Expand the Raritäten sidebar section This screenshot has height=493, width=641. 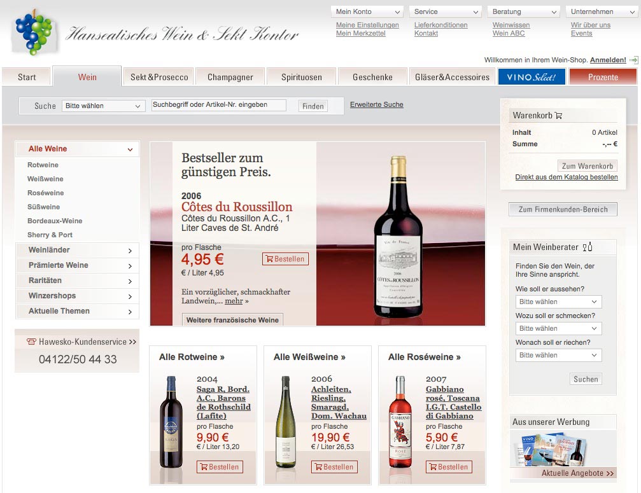pyautogui.click(x=77, y=281)
